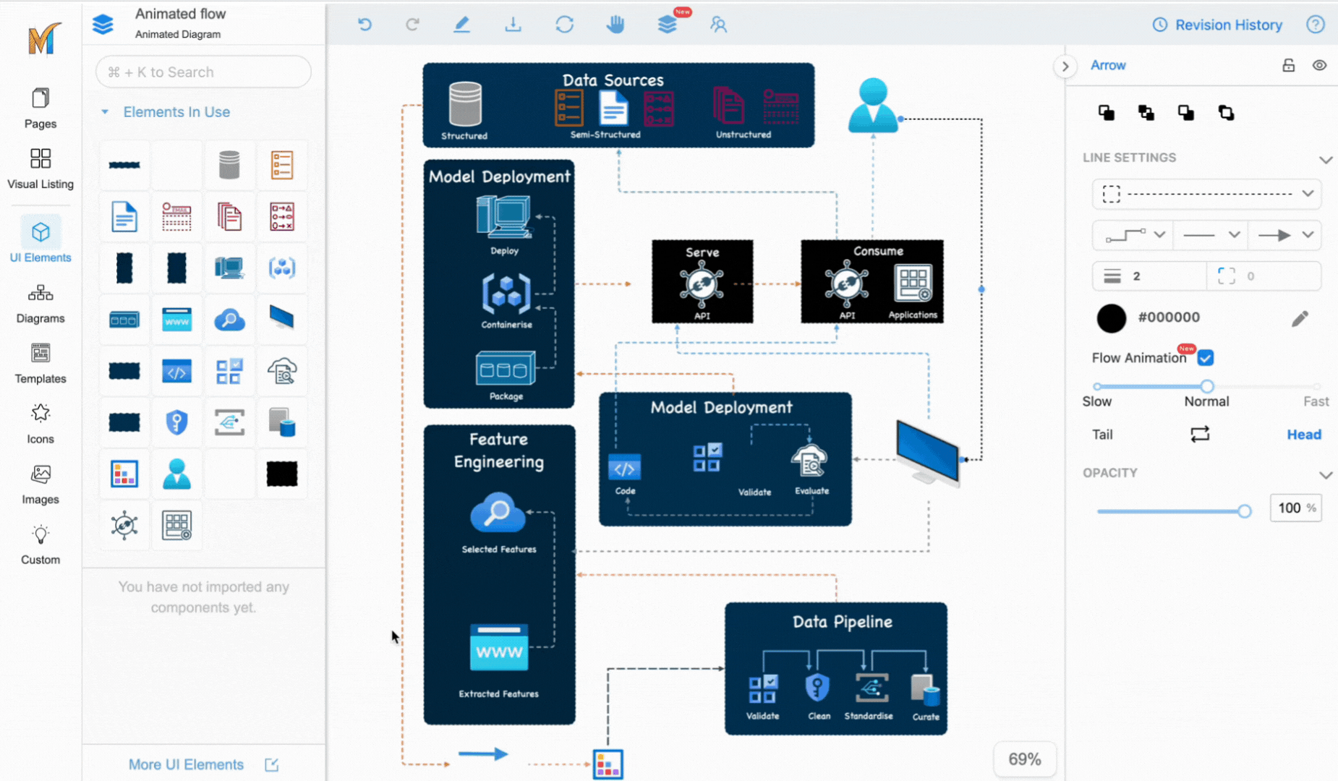The image size is (1338, 781).
Task: Click the opacity percentage field showing 100
Action: pyautogui.click(x=1295, y=508)
